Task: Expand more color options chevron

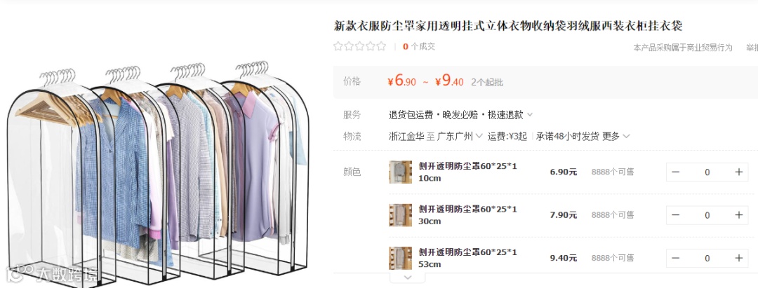Action: [408, 277]
